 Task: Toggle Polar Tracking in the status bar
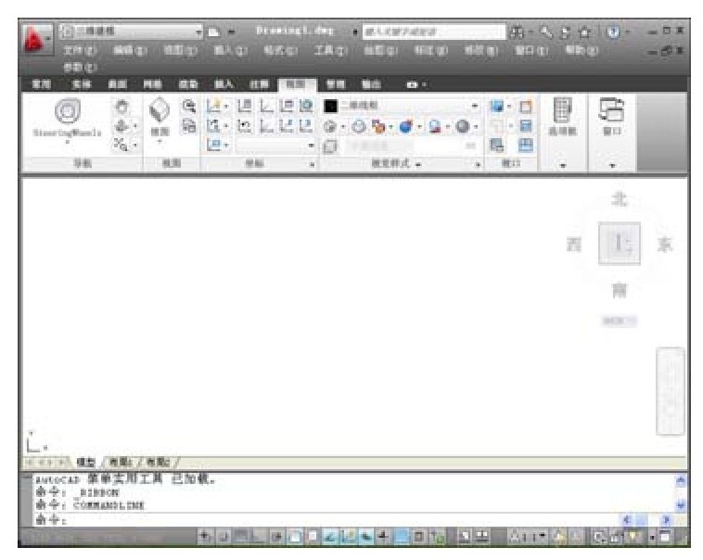(276, 536)
